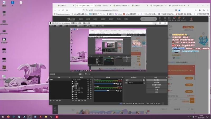The width and height of the screenshot is (211, 119).
Task: Expand the 分类 dropdown in Douyu navigation
Action: (x=95, y=19)
